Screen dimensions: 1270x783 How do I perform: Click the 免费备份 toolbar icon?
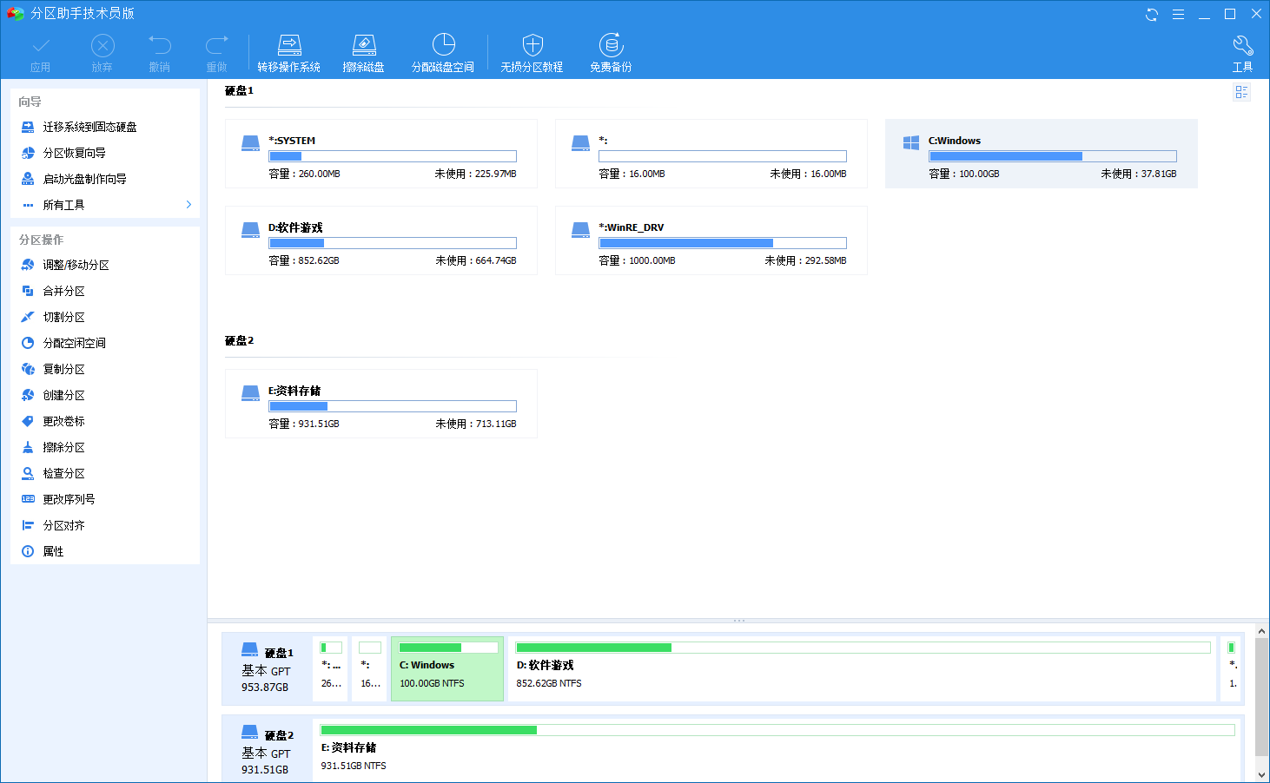[x=611, y=53]
